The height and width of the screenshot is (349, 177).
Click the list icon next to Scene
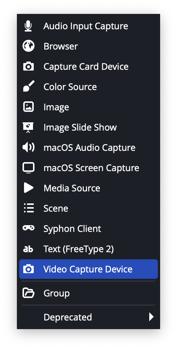tap(28, 208)
